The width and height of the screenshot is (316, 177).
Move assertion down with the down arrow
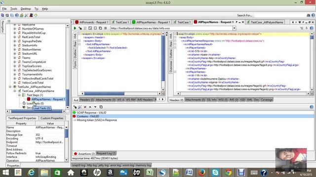[95, 107]
